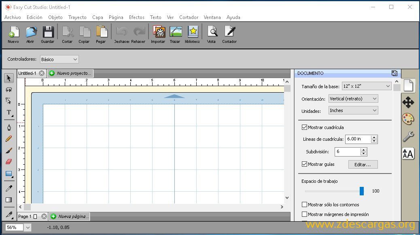Open the Controladores Básico dropdown
This screenshot has height=235, width=420.
[x=59, y=59]
